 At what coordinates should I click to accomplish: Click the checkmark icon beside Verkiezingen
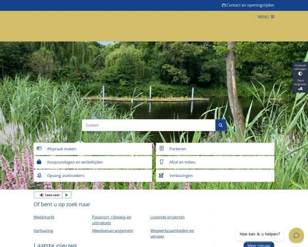(162, 175)
